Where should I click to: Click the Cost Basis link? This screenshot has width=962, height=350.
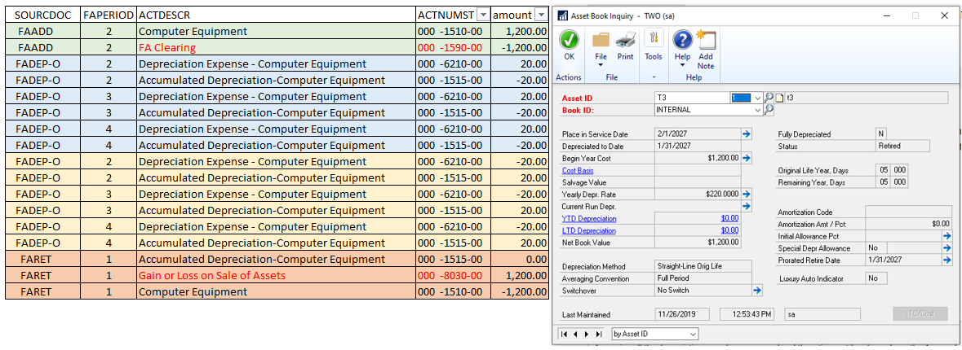[x=578, y=170]
